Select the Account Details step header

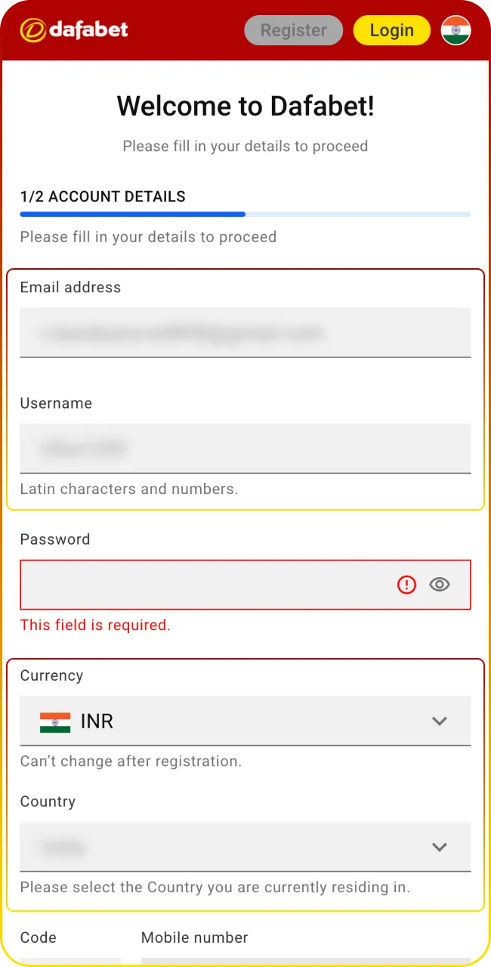click(x=103, y=196)
